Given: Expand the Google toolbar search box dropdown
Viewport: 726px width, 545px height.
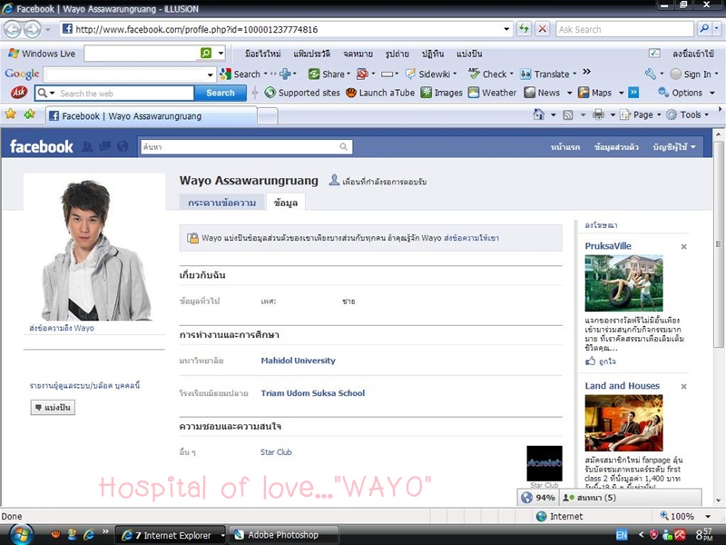Looking at the screenshot, I should [x=211, y=74].
